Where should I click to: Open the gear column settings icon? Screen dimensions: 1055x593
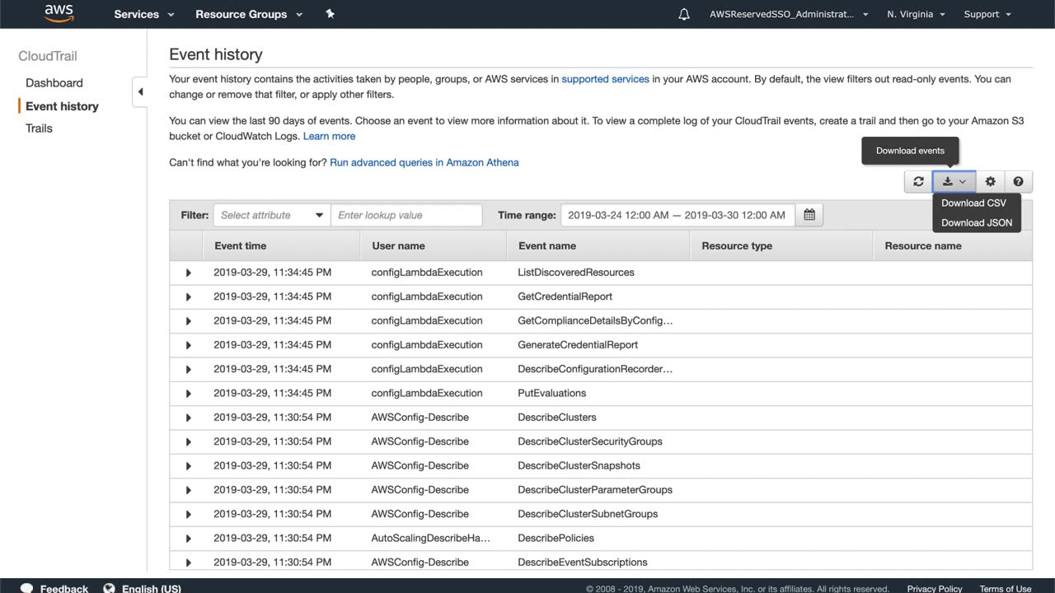(x=990, y=182)
